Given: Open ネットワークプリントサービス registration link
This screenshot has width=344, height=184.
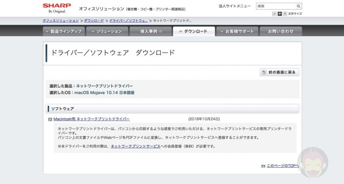Looking at the screenshot, I should point(135,146).
